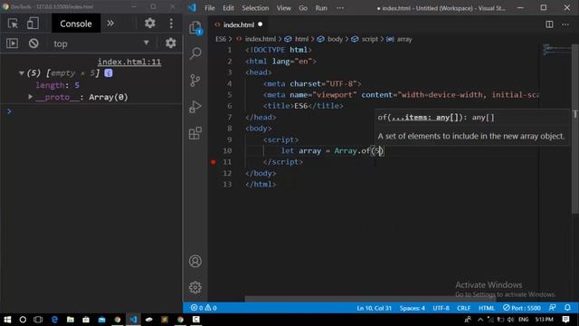Click the script breadcrumb
Image resolution: width=579 pixels, height=326 pixels.
370,39
